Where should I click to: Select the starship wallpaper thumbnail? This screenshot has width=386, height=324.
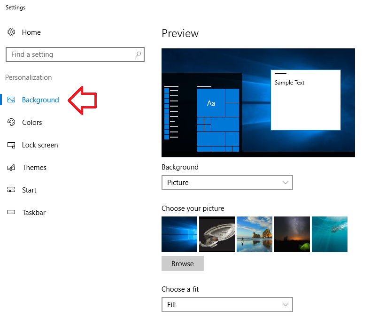click(217, 234)
